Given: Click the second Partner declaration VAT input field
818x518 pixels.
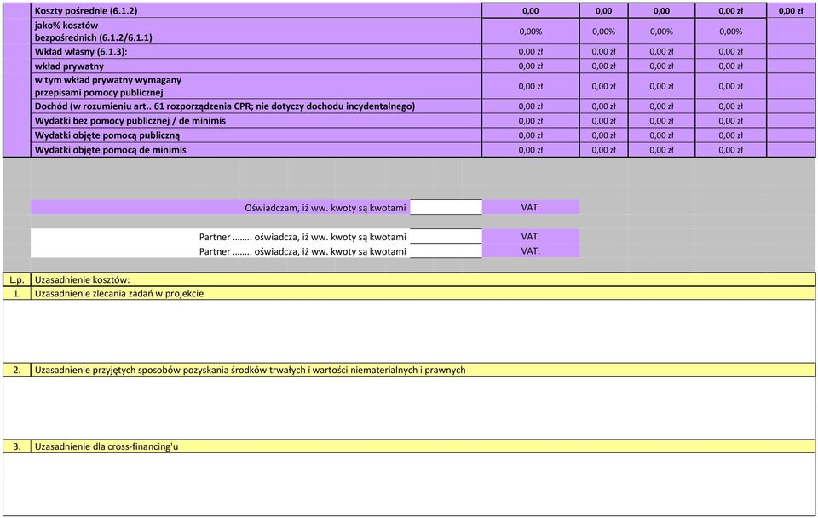Looking at the screenshot, I should tap(446, 251).
